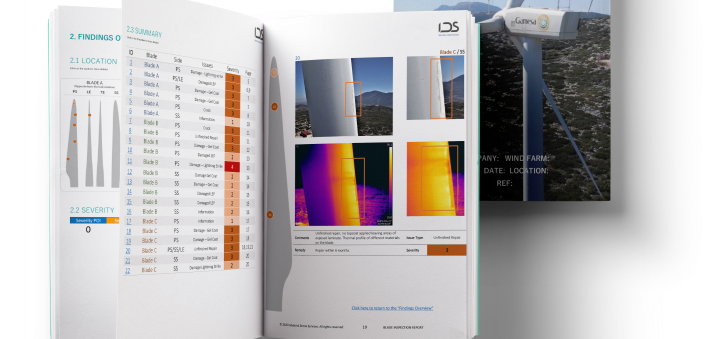
Task: Click the orange dot on Blade A LE silhouette
Action: click(90, 115)
